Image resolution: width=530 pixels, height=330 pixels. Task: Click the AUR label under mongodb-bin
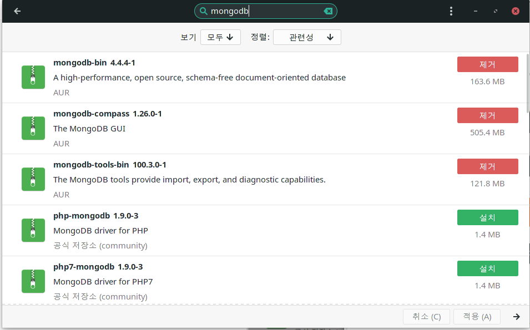point(61,93)
